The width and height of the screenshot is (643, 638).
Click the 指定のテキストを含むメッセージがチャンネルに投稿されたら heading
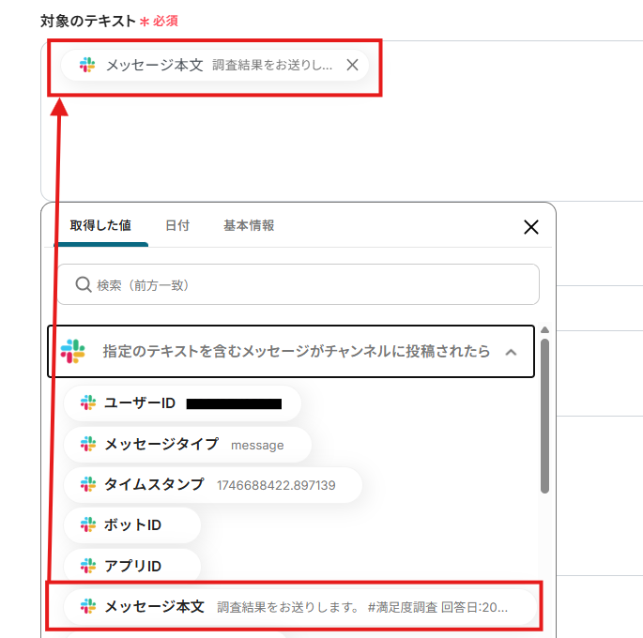[296, 351]
